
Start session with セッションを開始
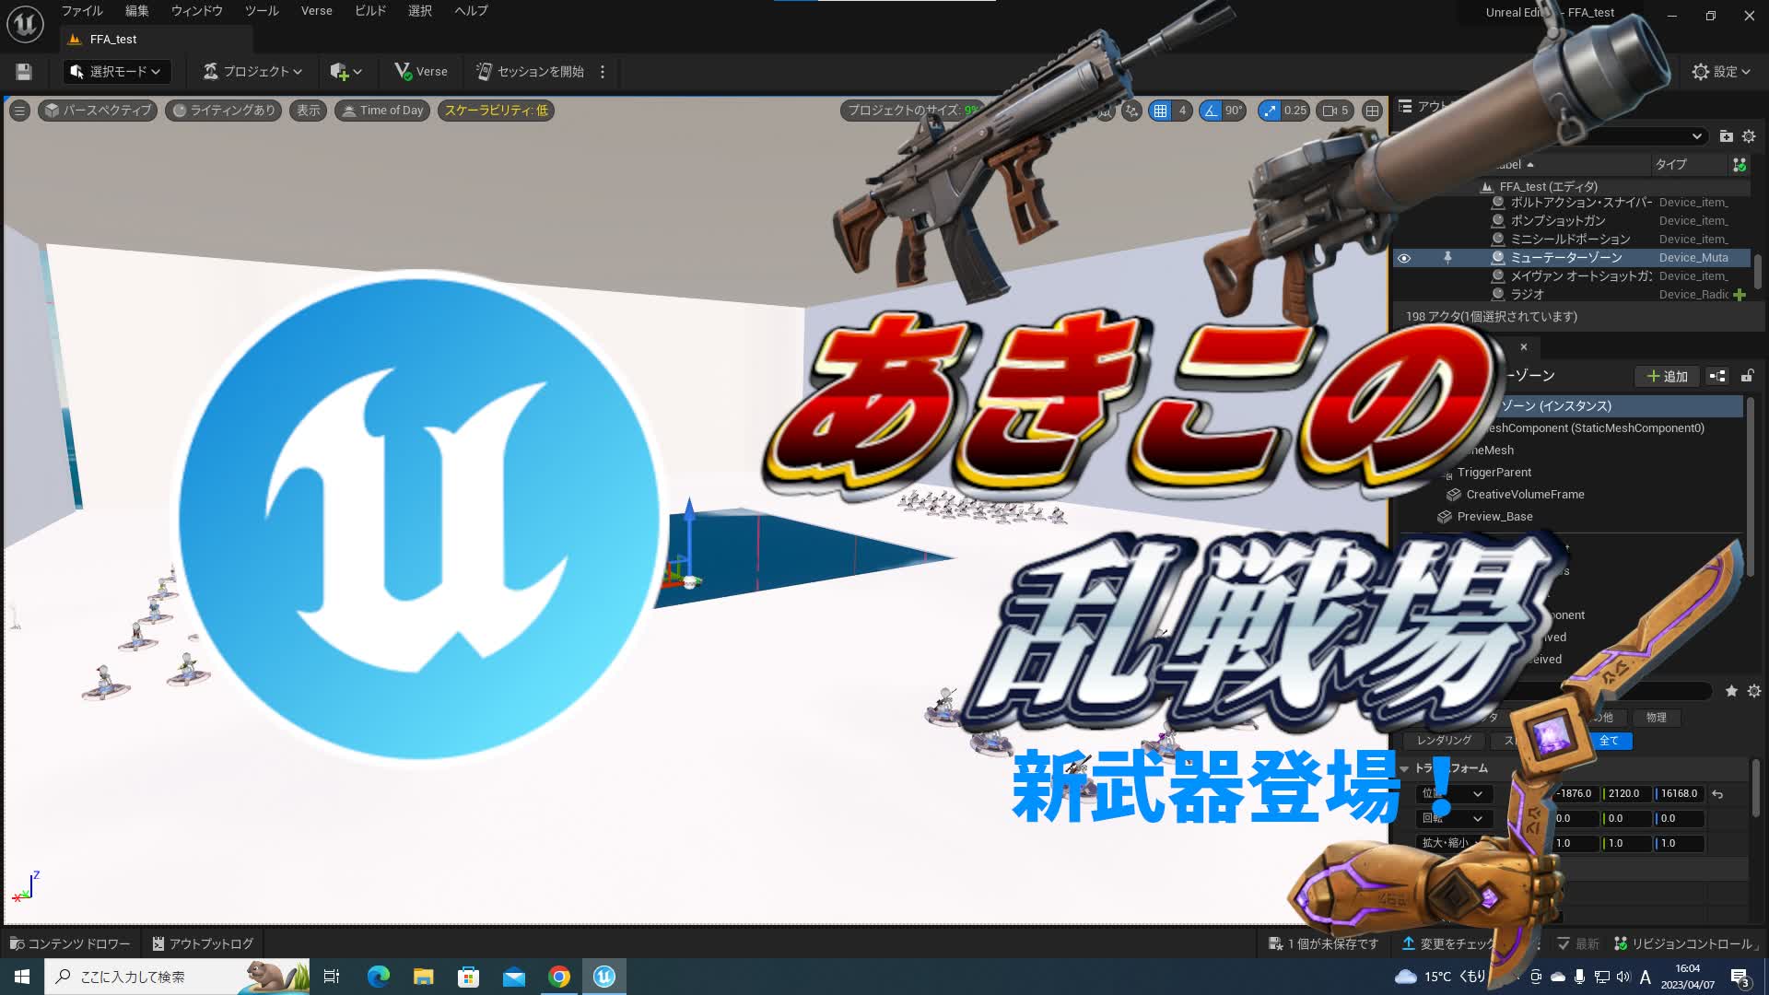(530, 72)
